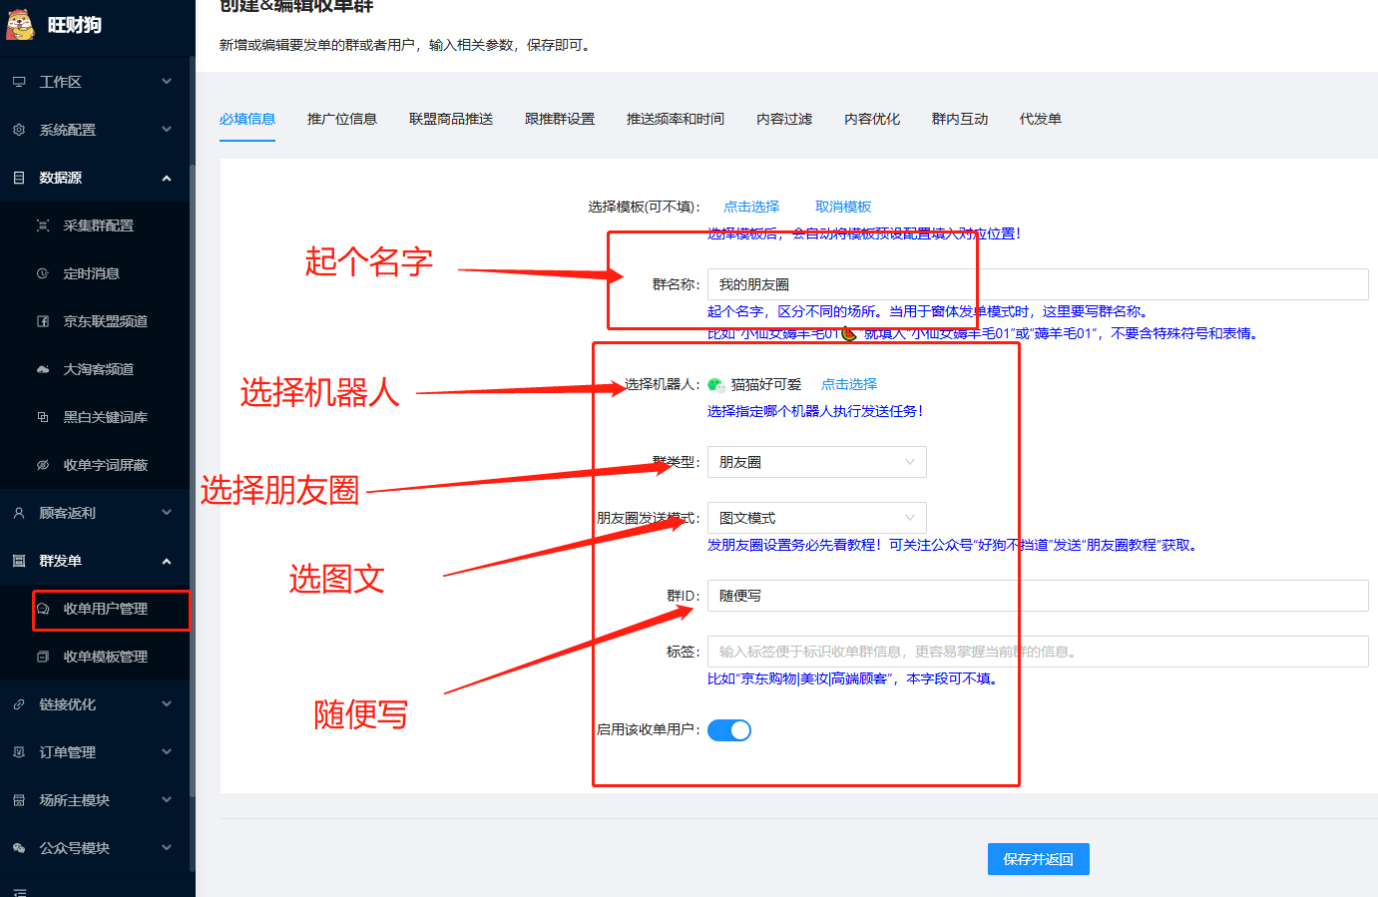This screenshot has height=897, width=1378.
Task: Click the 旺财狗 logo icon
Action: click(20, 25)
